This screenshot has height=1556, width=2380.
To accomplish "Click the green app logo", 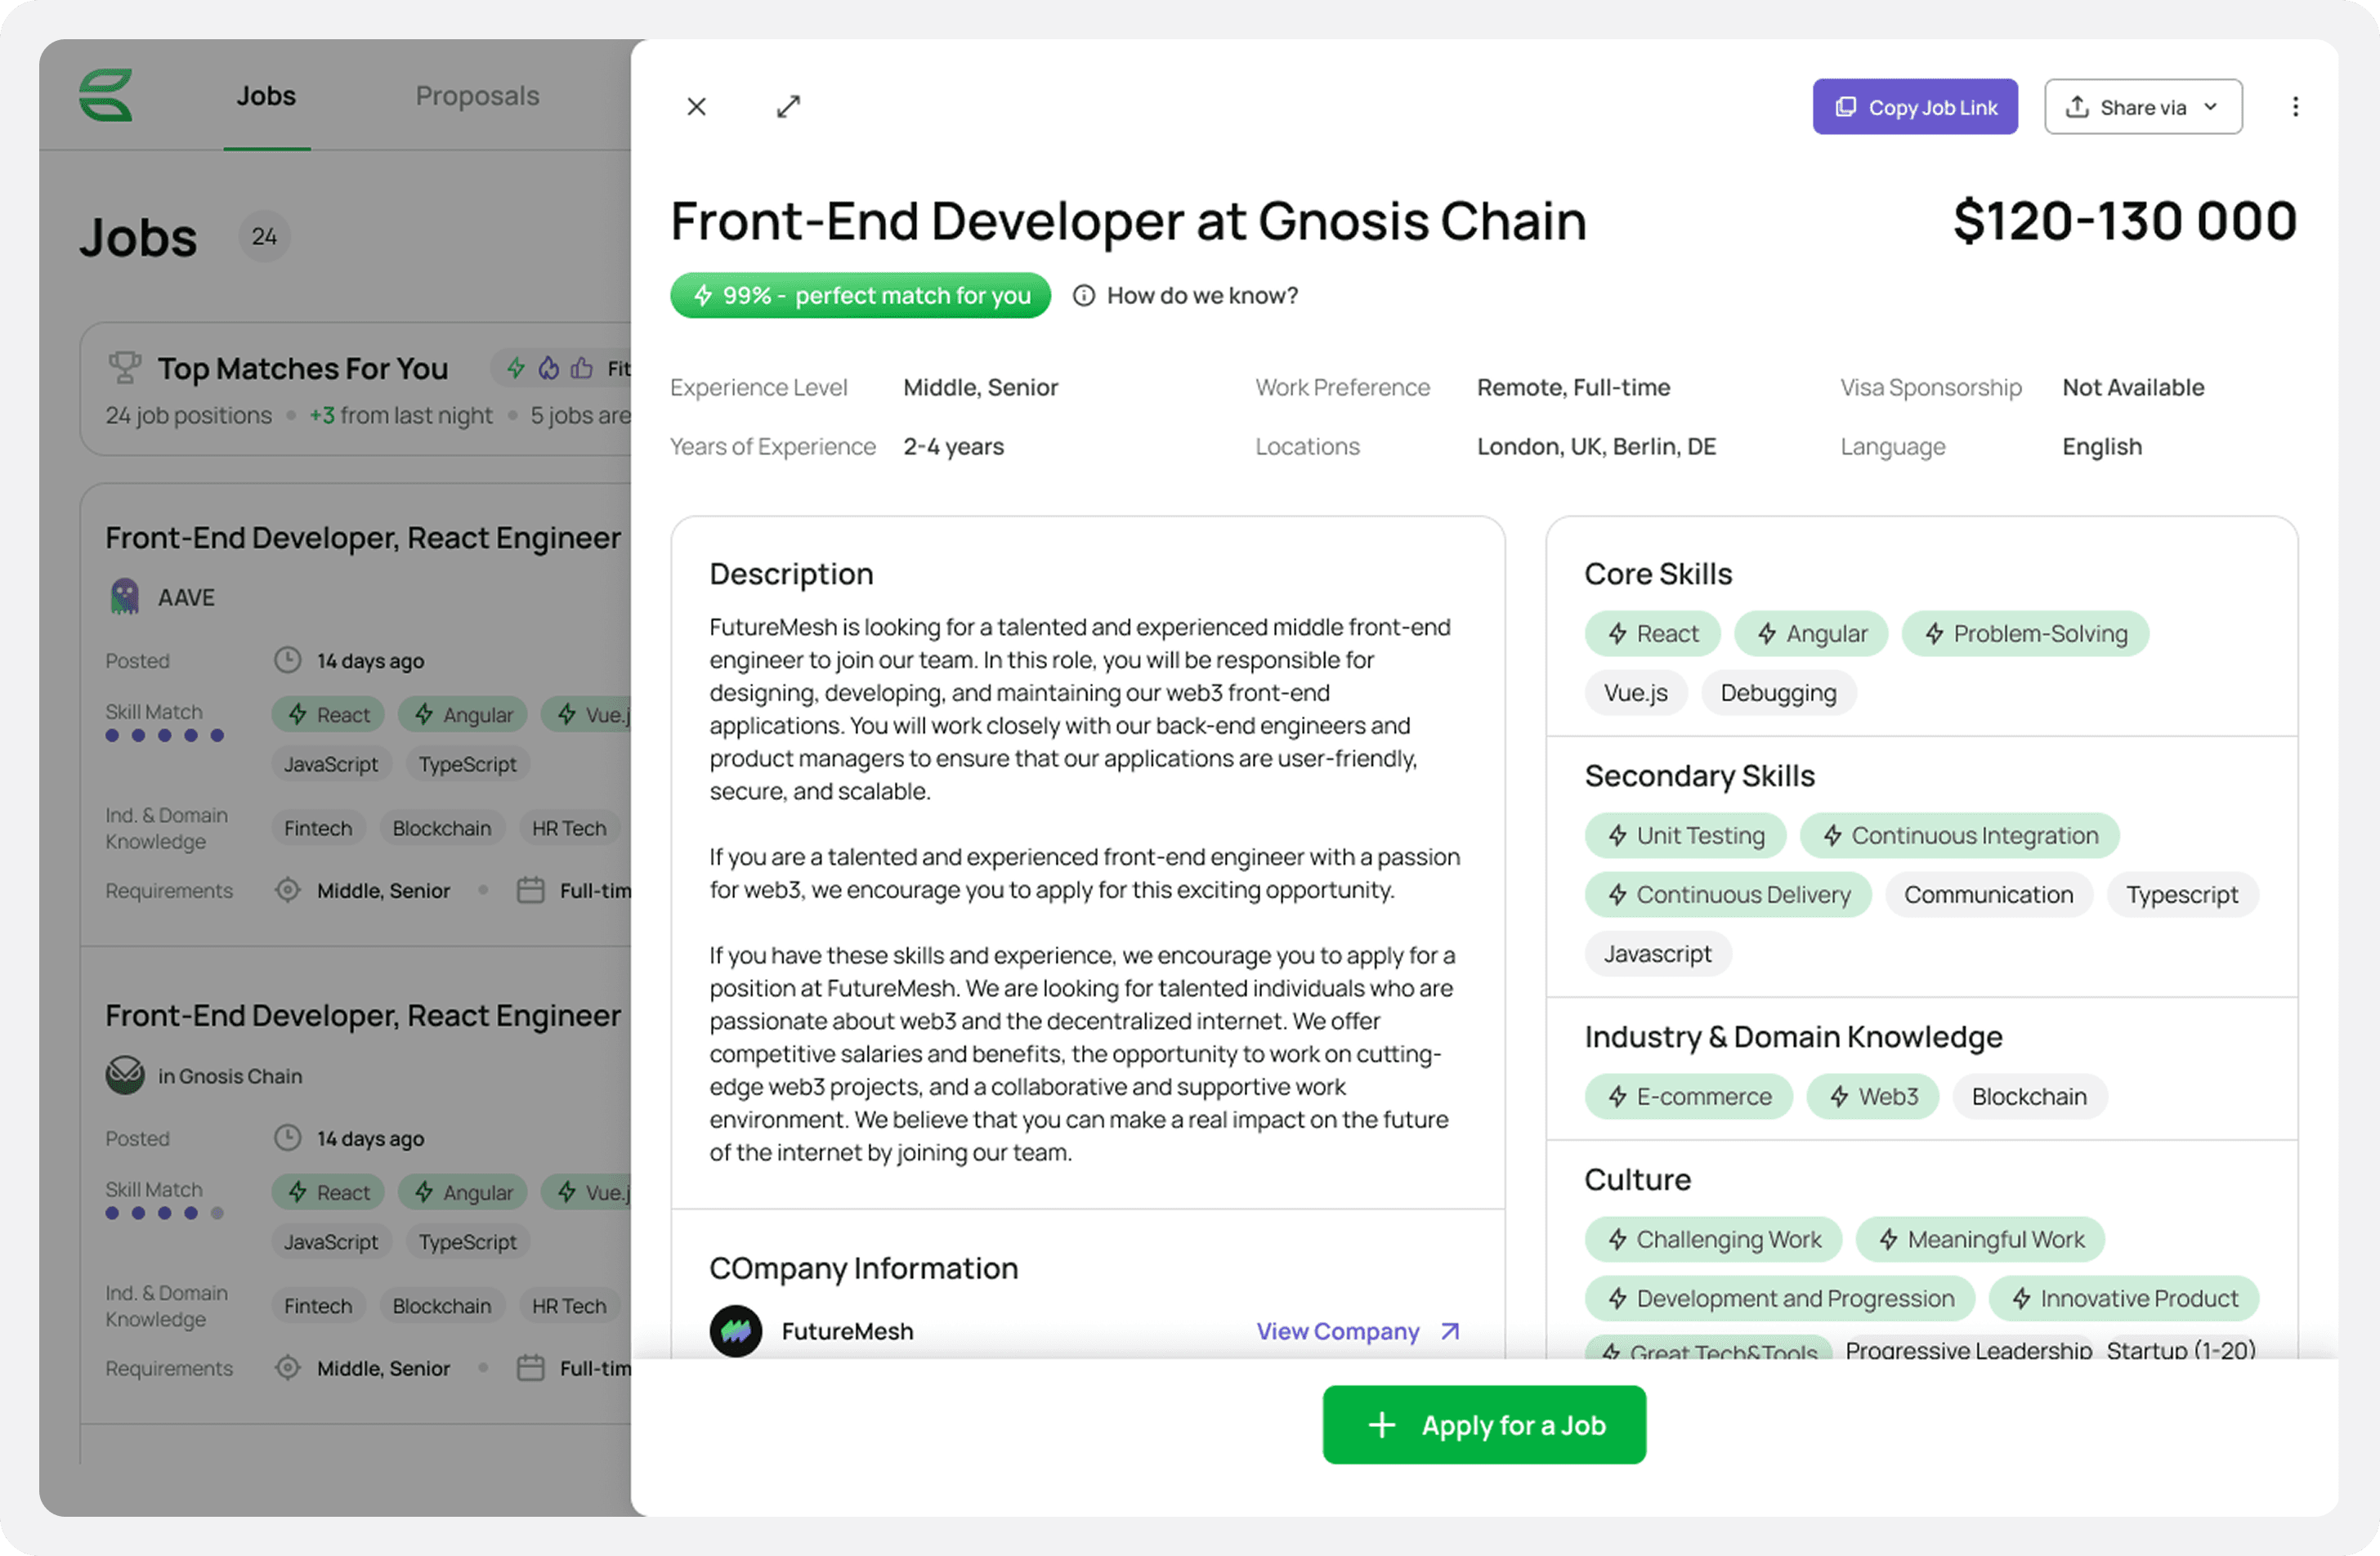I will [x=106, y=95].
